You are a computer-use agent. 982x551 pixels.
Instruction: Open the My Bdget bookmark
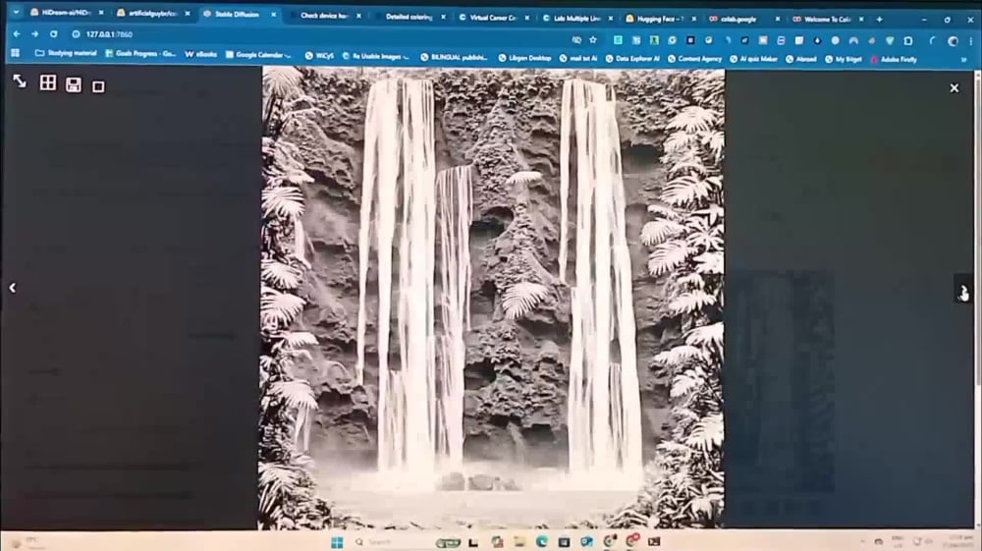(844, 60)
